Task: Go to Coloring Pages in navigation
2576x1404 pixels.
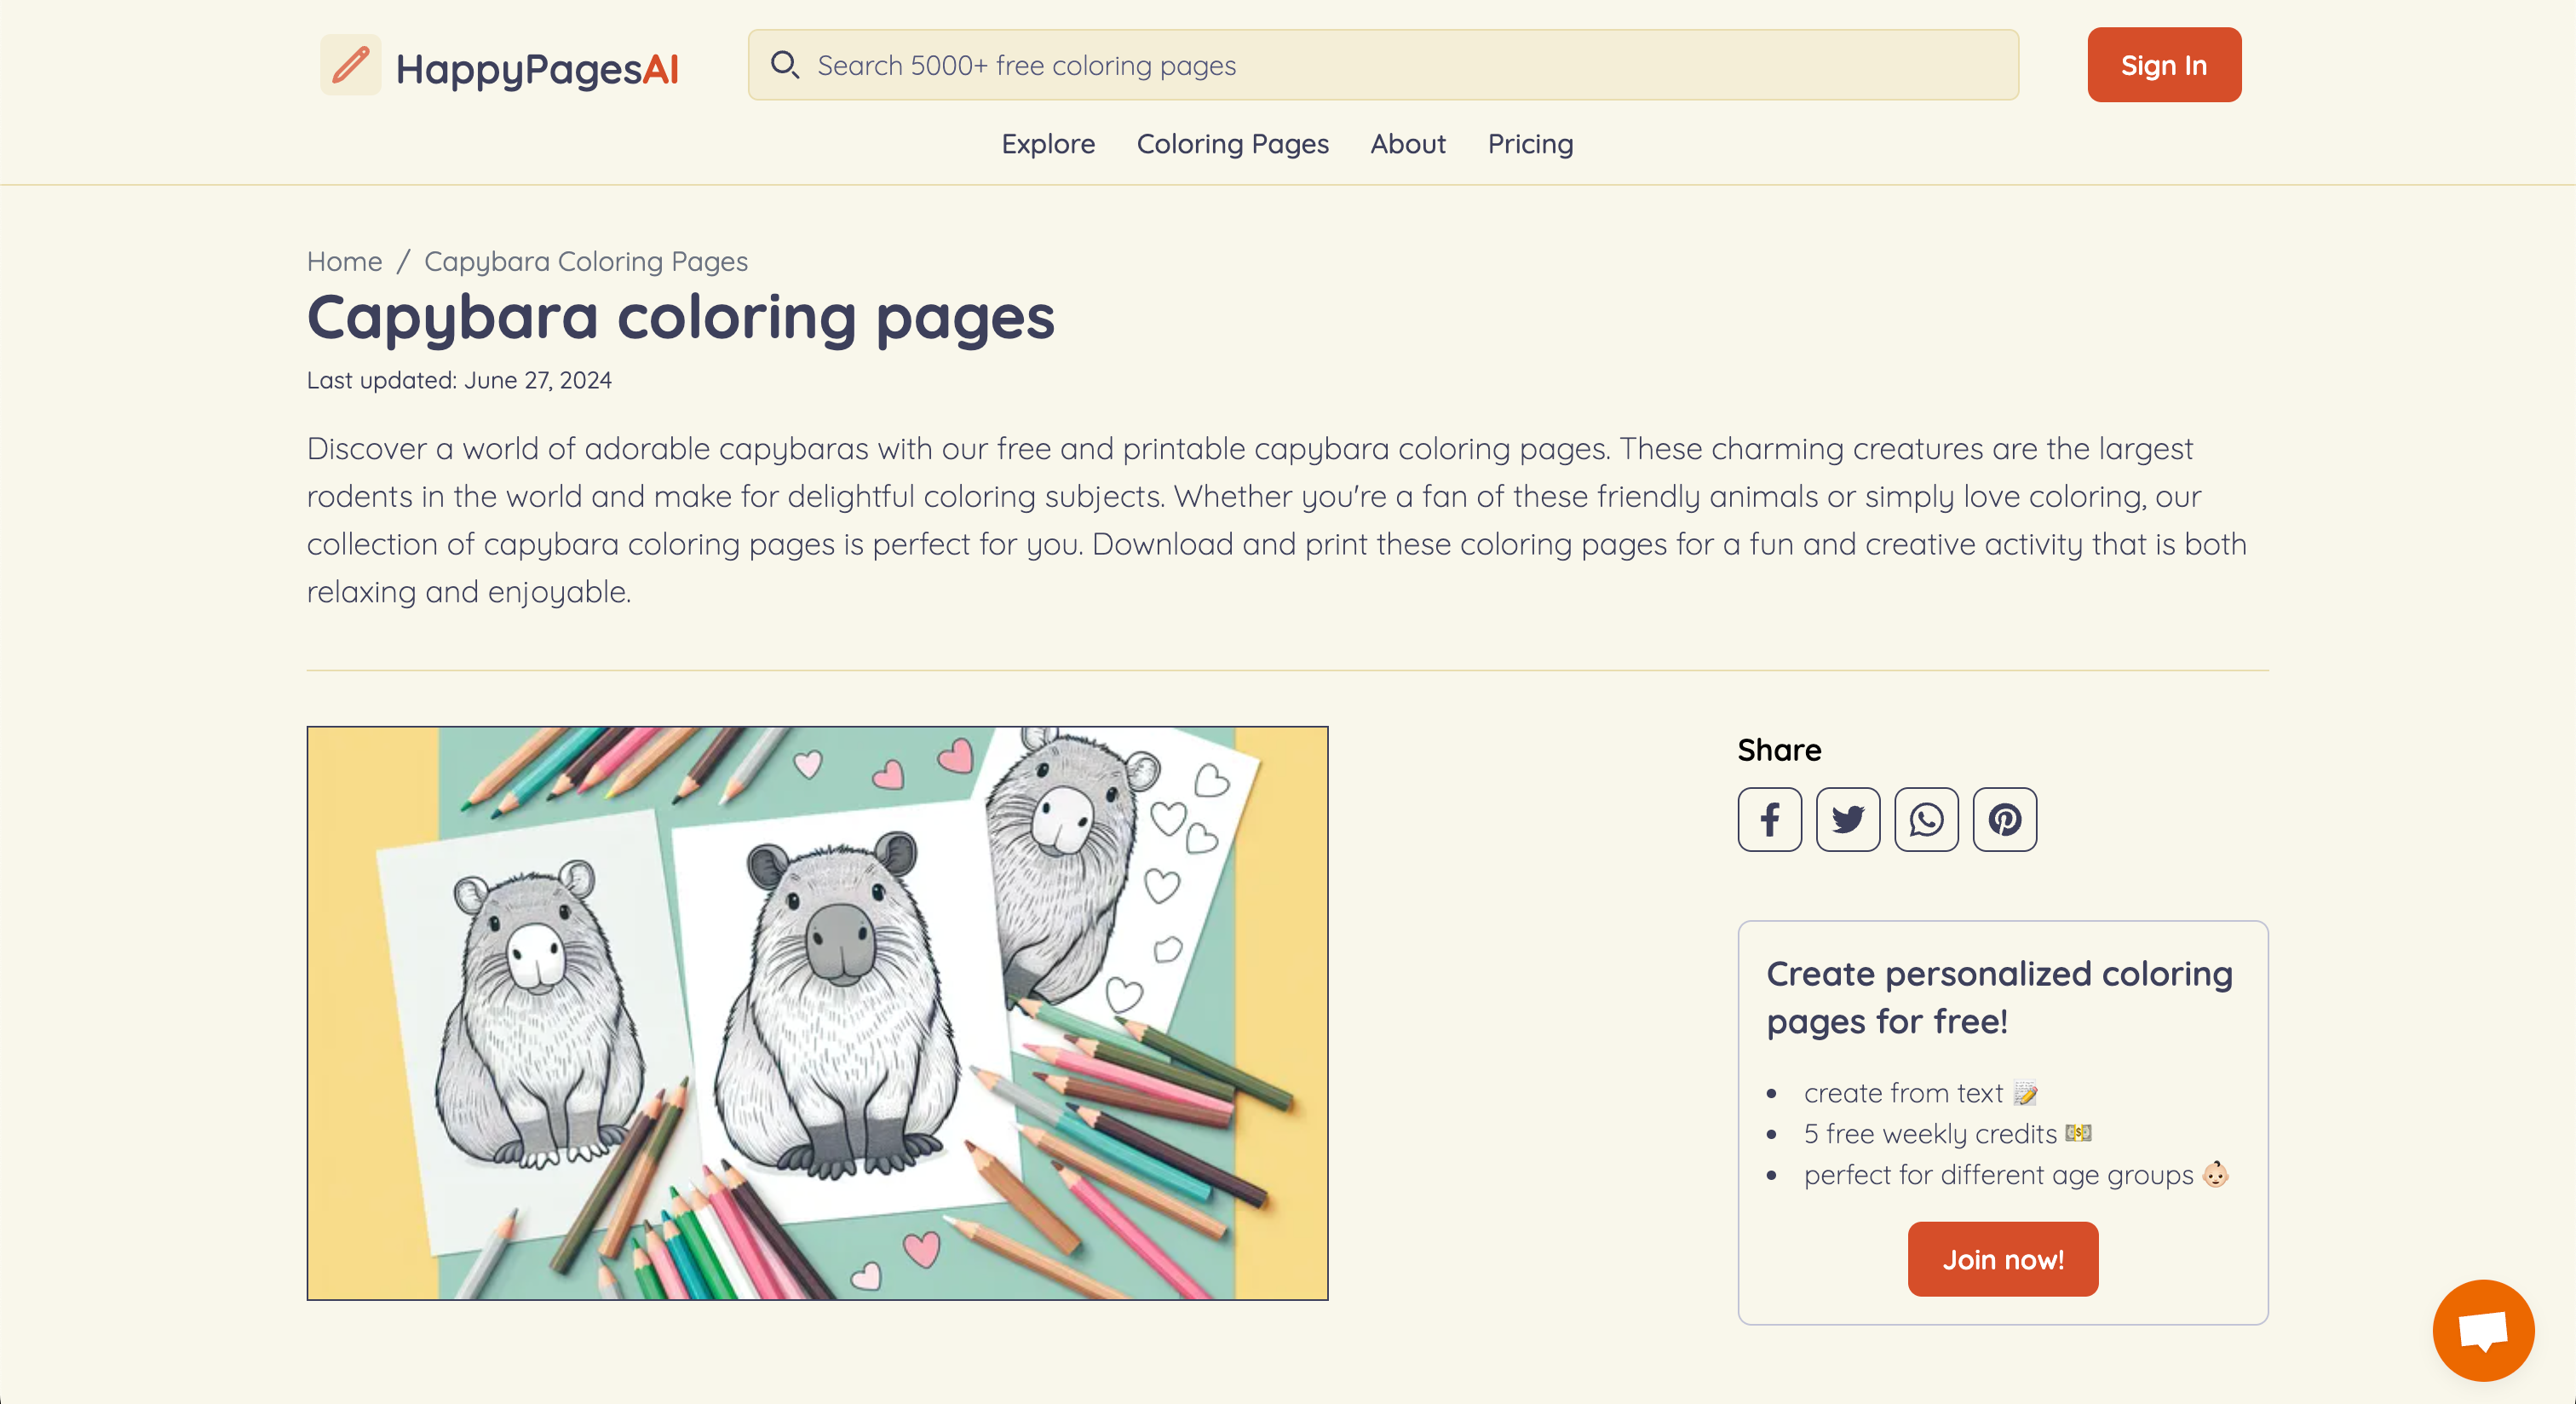Action: 1232,144
